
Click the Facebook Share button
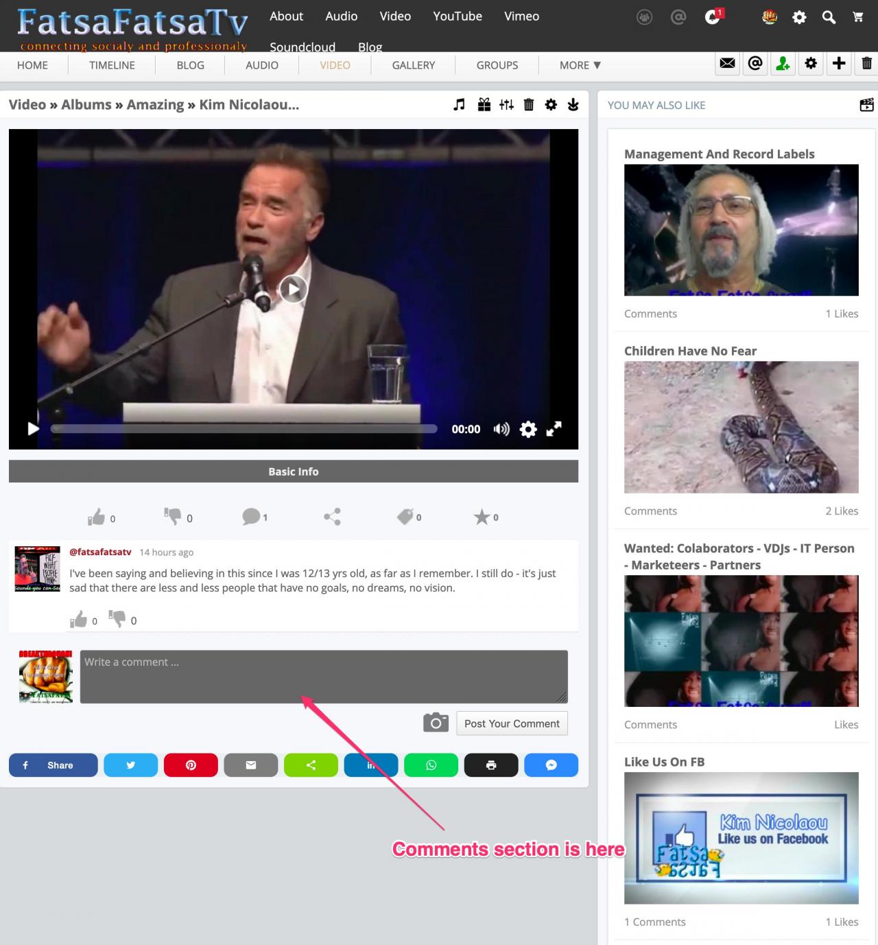click(x=54, y=765)
